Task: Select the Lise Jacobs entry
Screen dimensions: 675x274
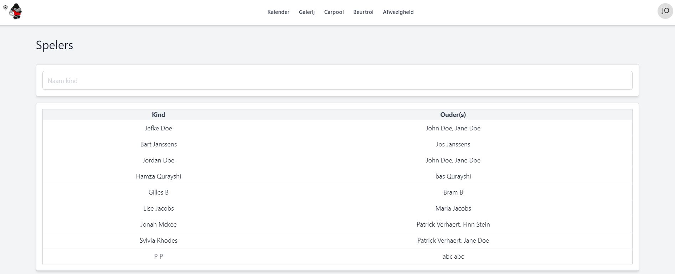Action: [158, 208]
